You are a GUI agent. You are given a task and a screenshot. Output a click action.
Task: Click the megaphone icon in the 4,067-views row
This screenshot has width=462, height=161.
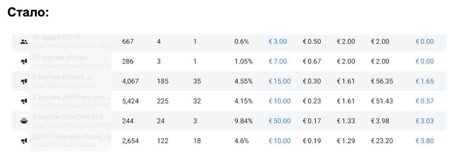coord(24,82)
